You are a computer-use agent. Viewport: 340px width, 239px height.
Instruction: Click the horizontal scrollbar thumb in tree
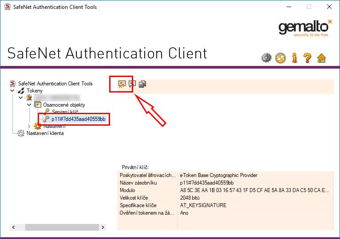pyautogui.click(x=62, y=227)
